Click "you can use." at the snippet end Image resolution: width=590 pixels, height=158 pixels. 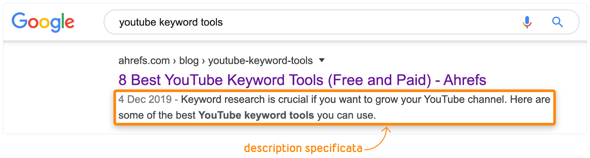point(346,115)
